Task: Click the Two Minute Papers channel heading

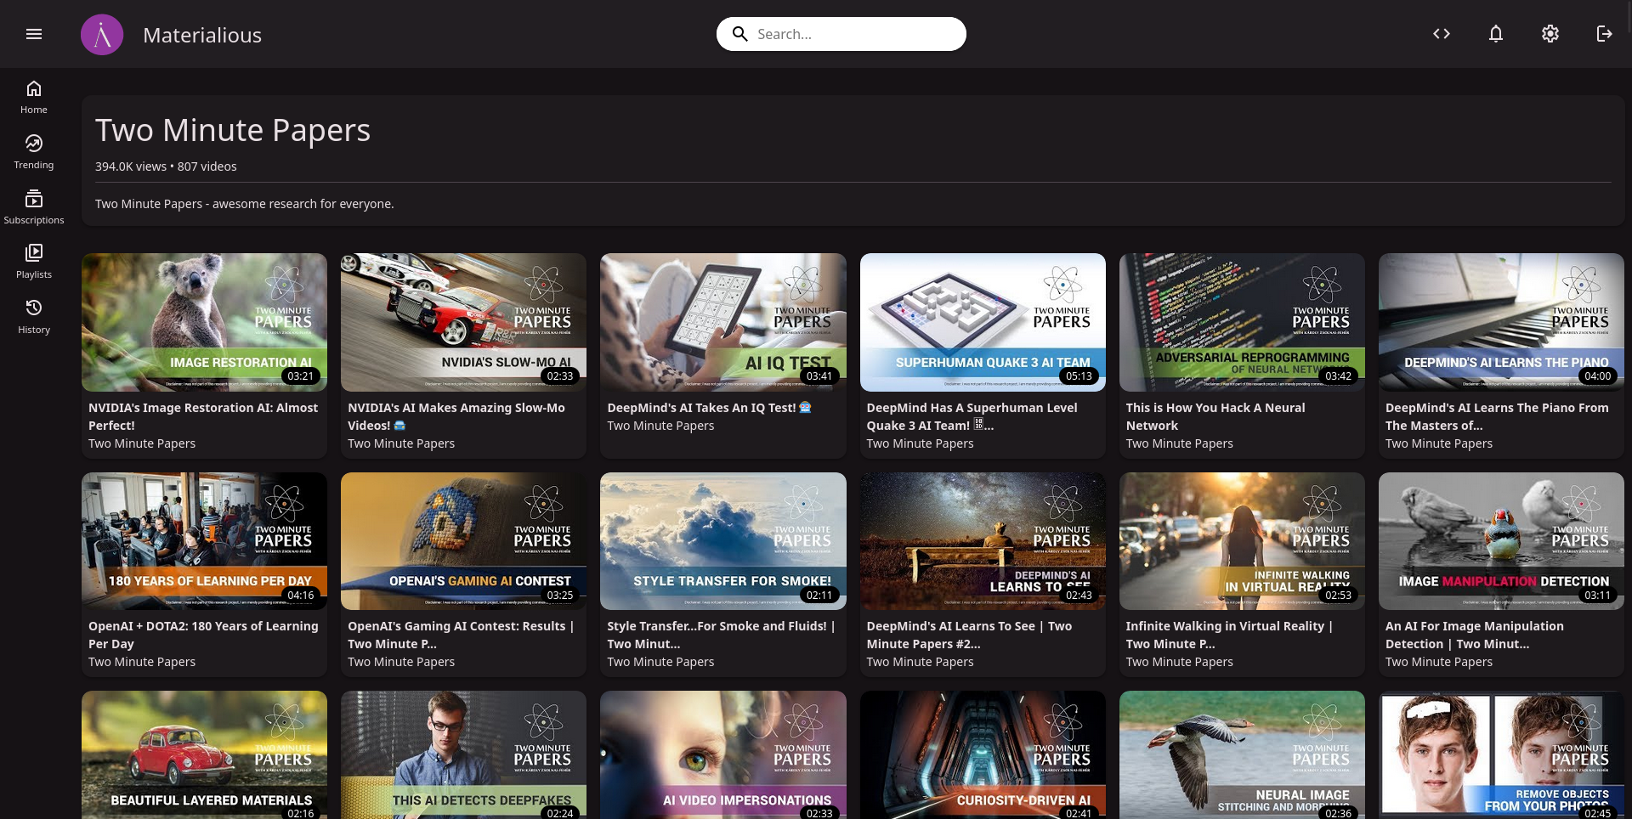Action: click(233, 130)
